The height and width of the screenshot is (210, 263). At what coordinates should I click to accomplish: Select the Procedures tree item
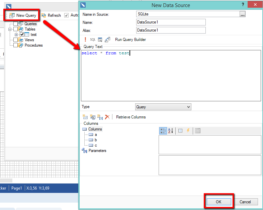(34, 45)
